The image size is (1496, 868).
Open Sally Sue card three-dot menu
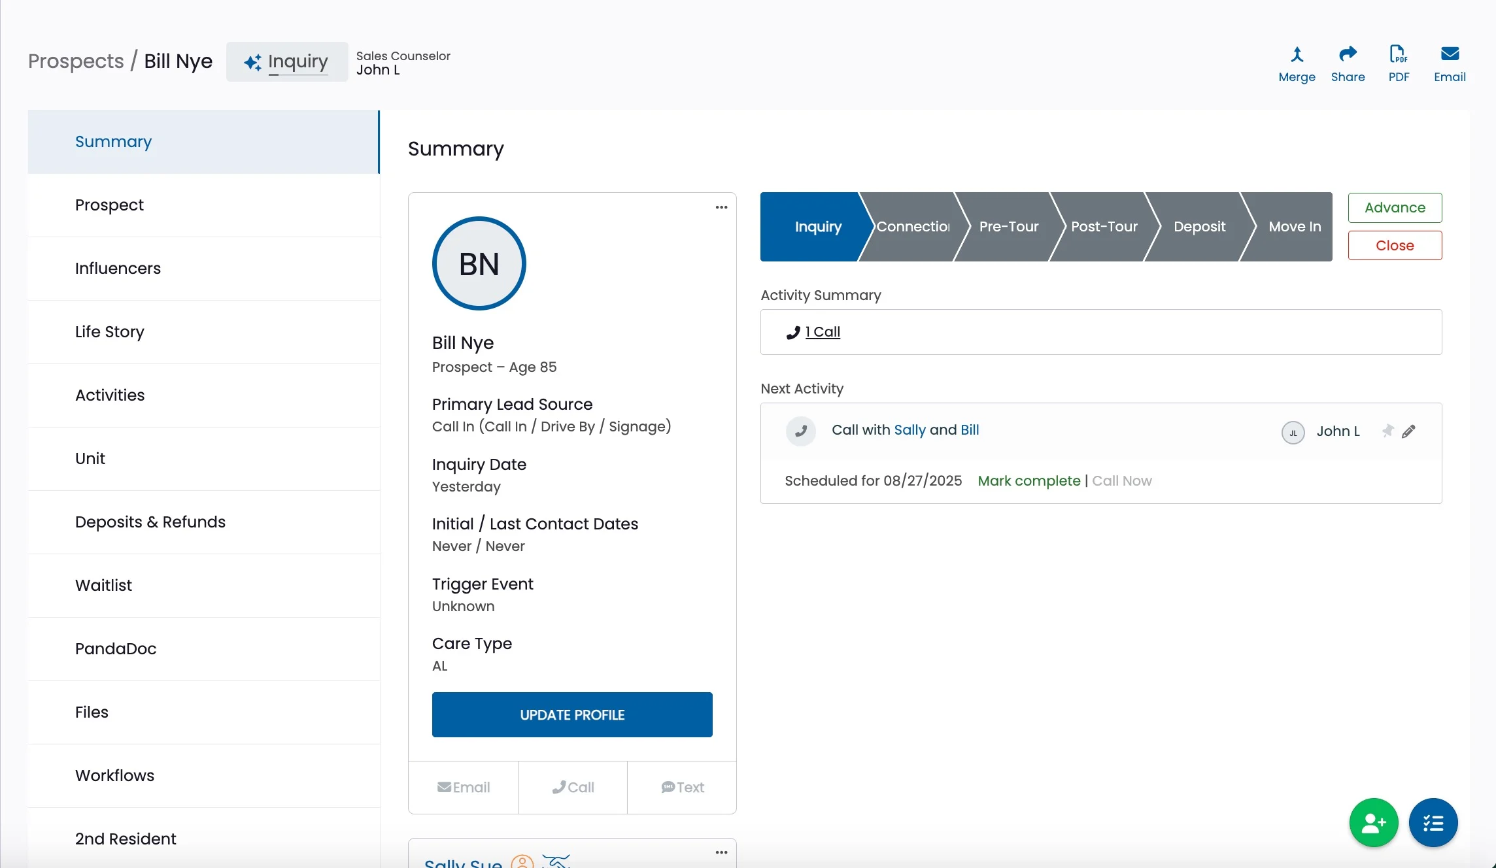point(721,852)
